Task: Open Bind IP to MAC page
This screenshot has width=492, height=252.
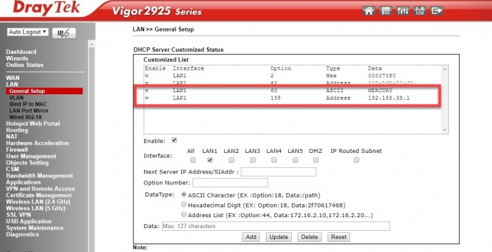Action: (28, 104)
